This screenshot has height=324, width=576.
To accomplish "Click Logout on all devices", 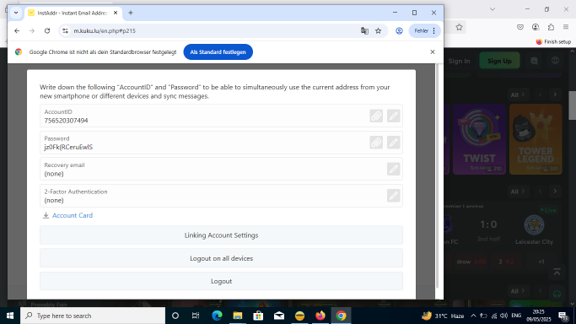I will click(x=221, y=258).
